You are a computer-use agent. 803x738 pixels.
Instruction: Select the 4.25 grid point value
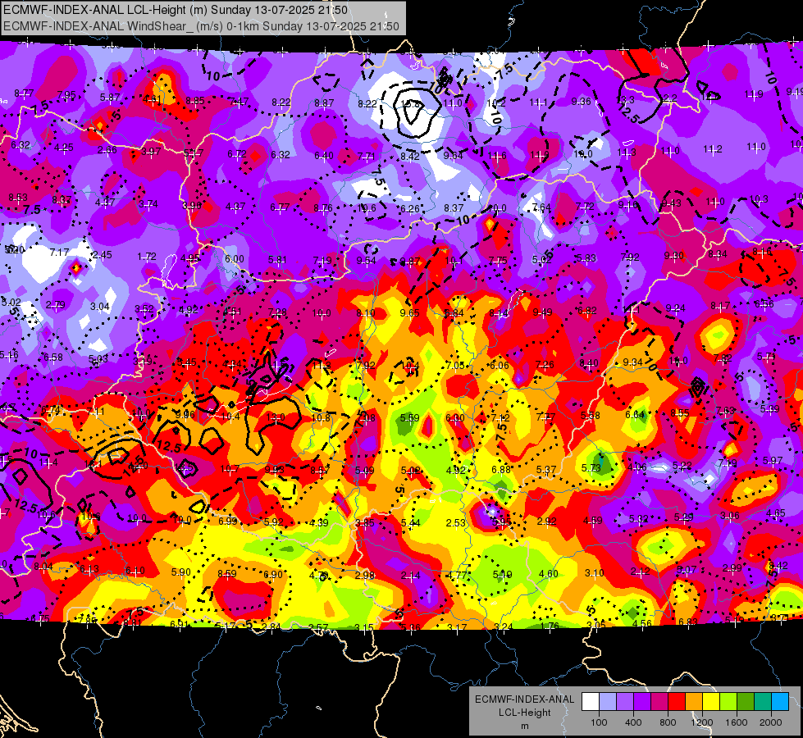pos(63,148)
